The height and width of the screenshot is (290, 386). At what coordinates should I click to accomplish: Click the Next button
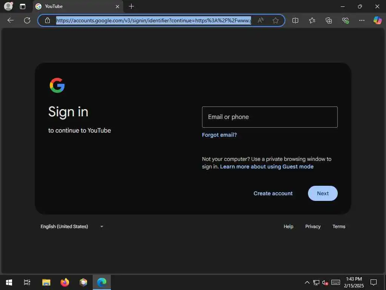tap(323, 193)
